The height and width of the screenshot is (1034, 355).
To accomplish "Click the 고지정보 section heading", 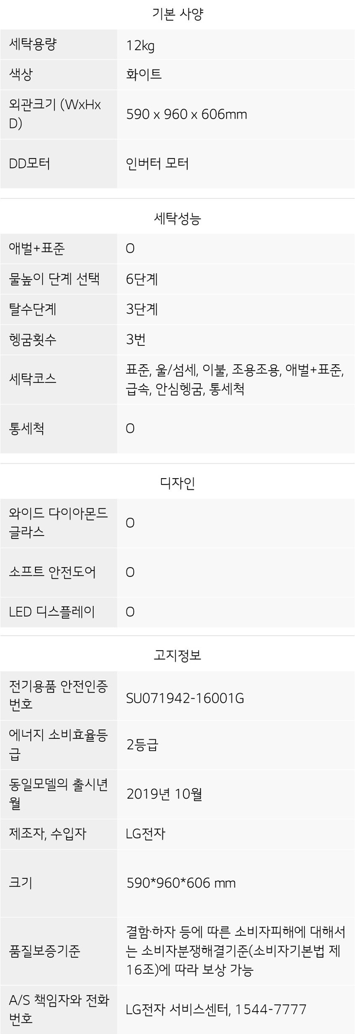I will [x=177, y=655].
